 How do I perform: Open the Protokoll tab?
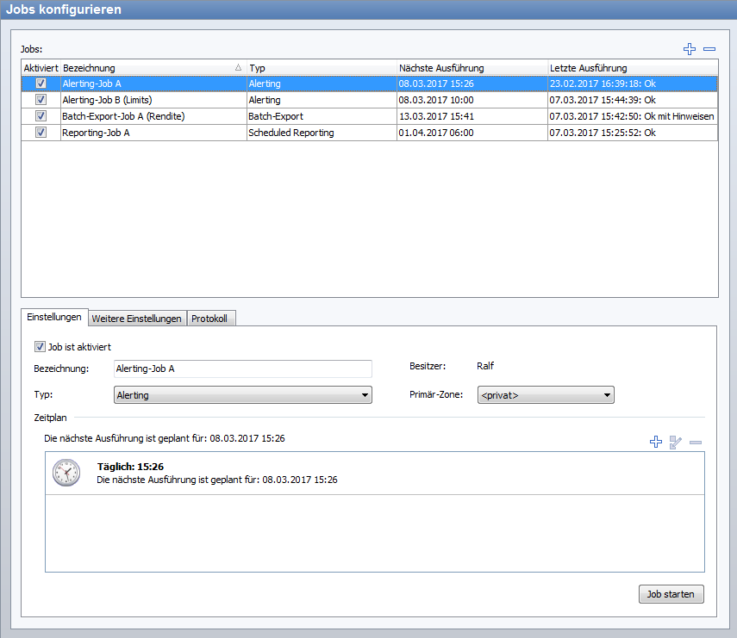tap(209, 319)
